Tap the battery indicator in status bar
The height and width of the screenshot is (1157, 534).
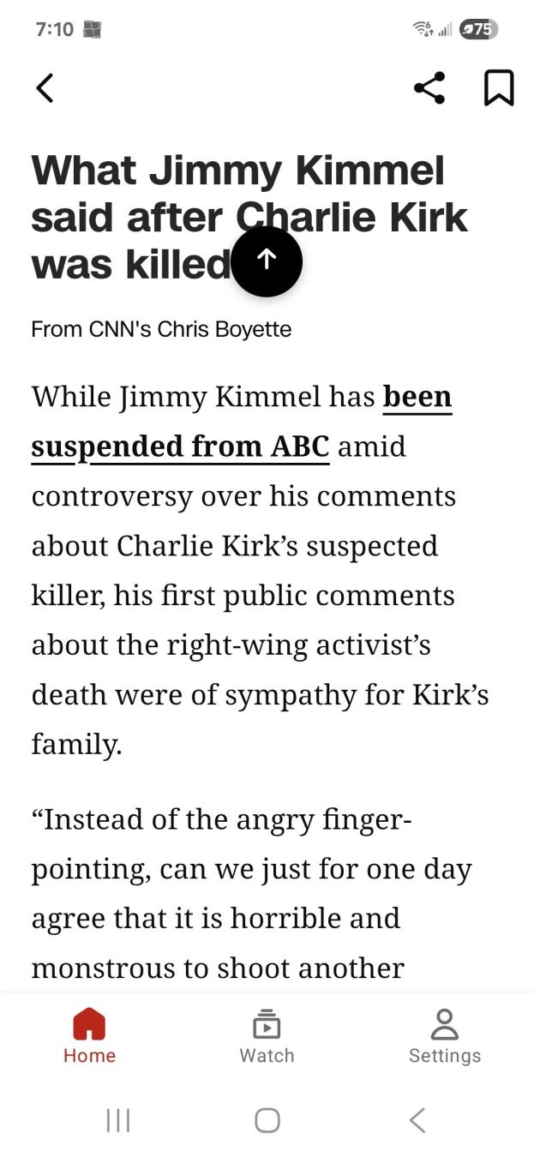(478, 29)
